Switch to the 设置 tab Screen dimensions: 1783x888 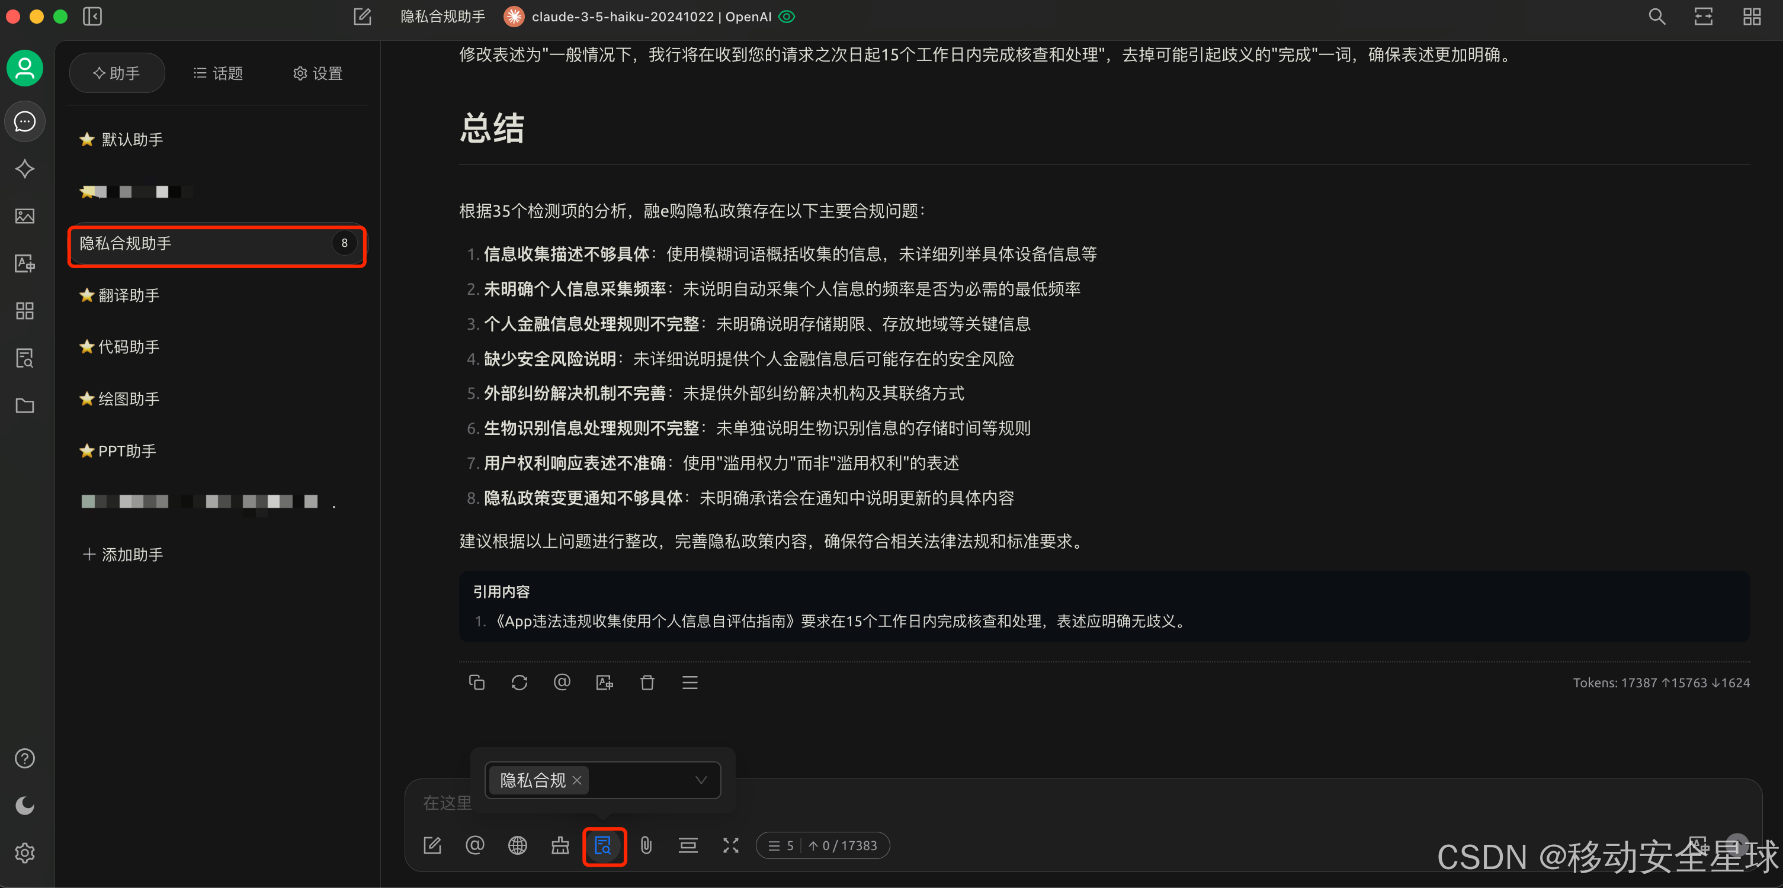(x=318, y=73)
